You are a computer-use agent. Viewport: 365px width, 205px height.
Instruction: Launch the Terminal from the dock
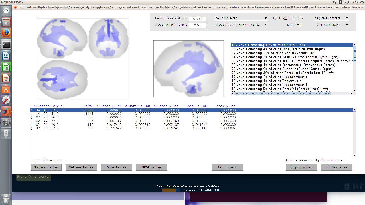(x=6, y=44)
